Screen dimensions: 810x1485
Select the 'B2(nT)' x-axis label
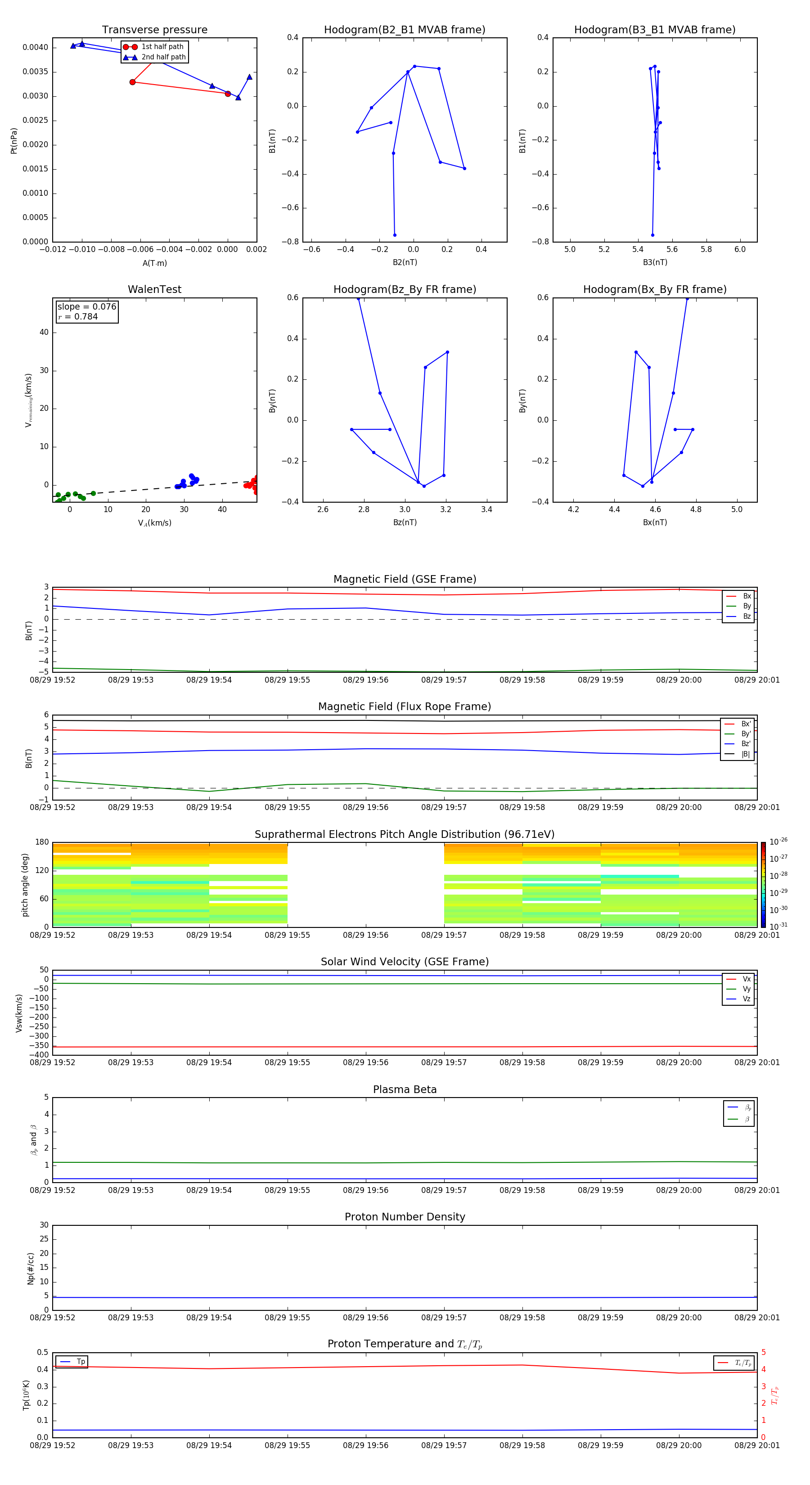point(405,262)
